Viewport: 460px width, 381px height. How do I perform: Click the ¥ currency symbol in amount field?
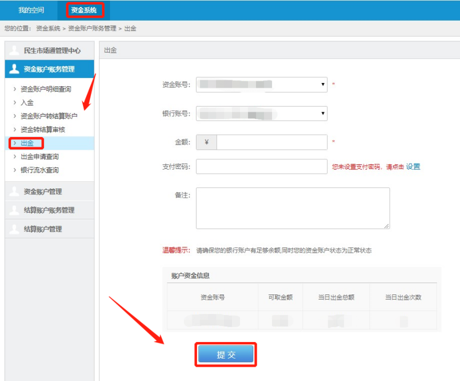pos(206,142)
